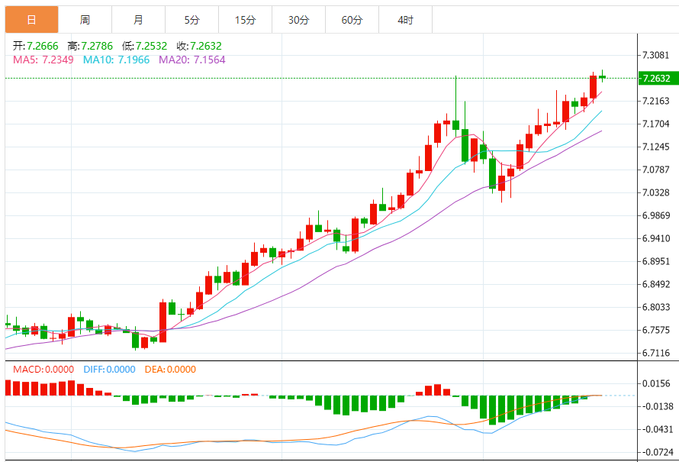
Task: Click the 7.1704 price axis label
Action: pyautogui.click(x=655, y=124)
